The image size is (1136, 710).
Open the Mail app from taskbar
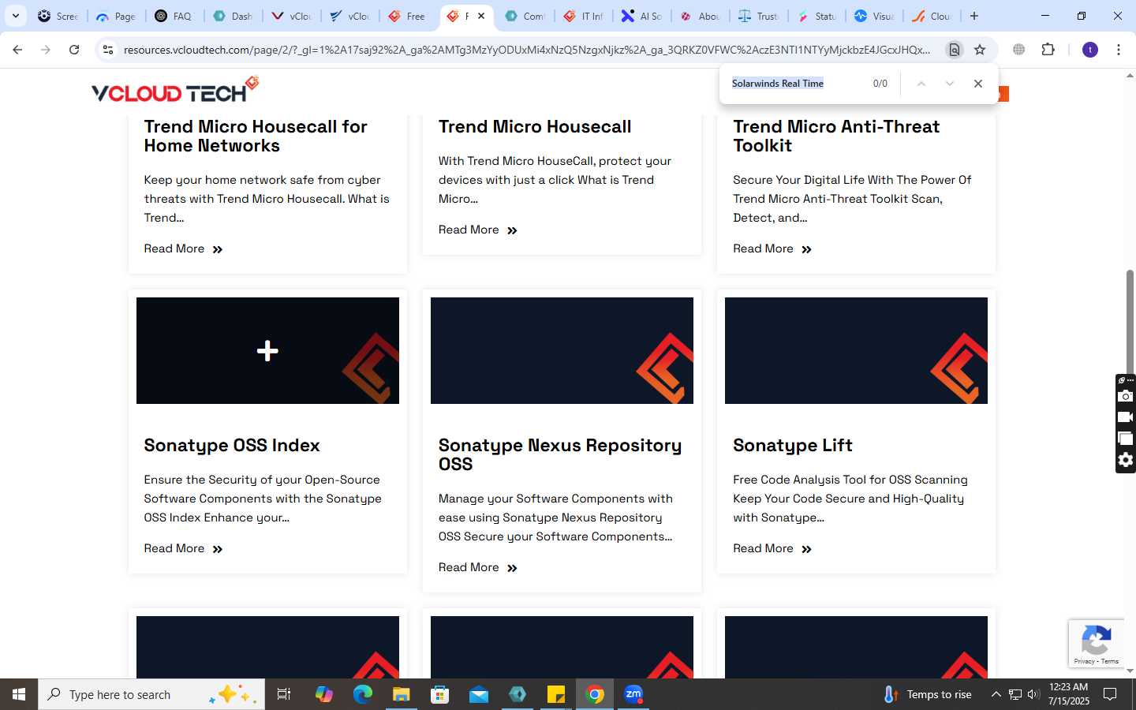point(479,694)
